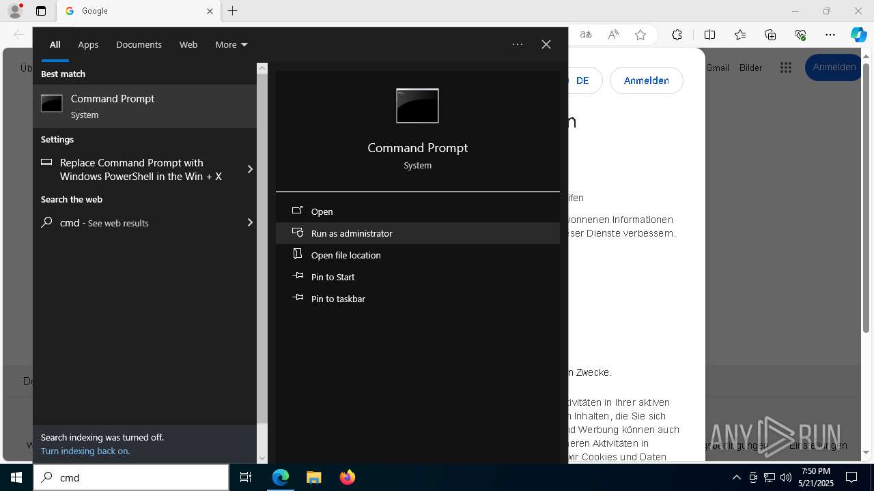
Task: Select Pin to Start
Action: 417,277
